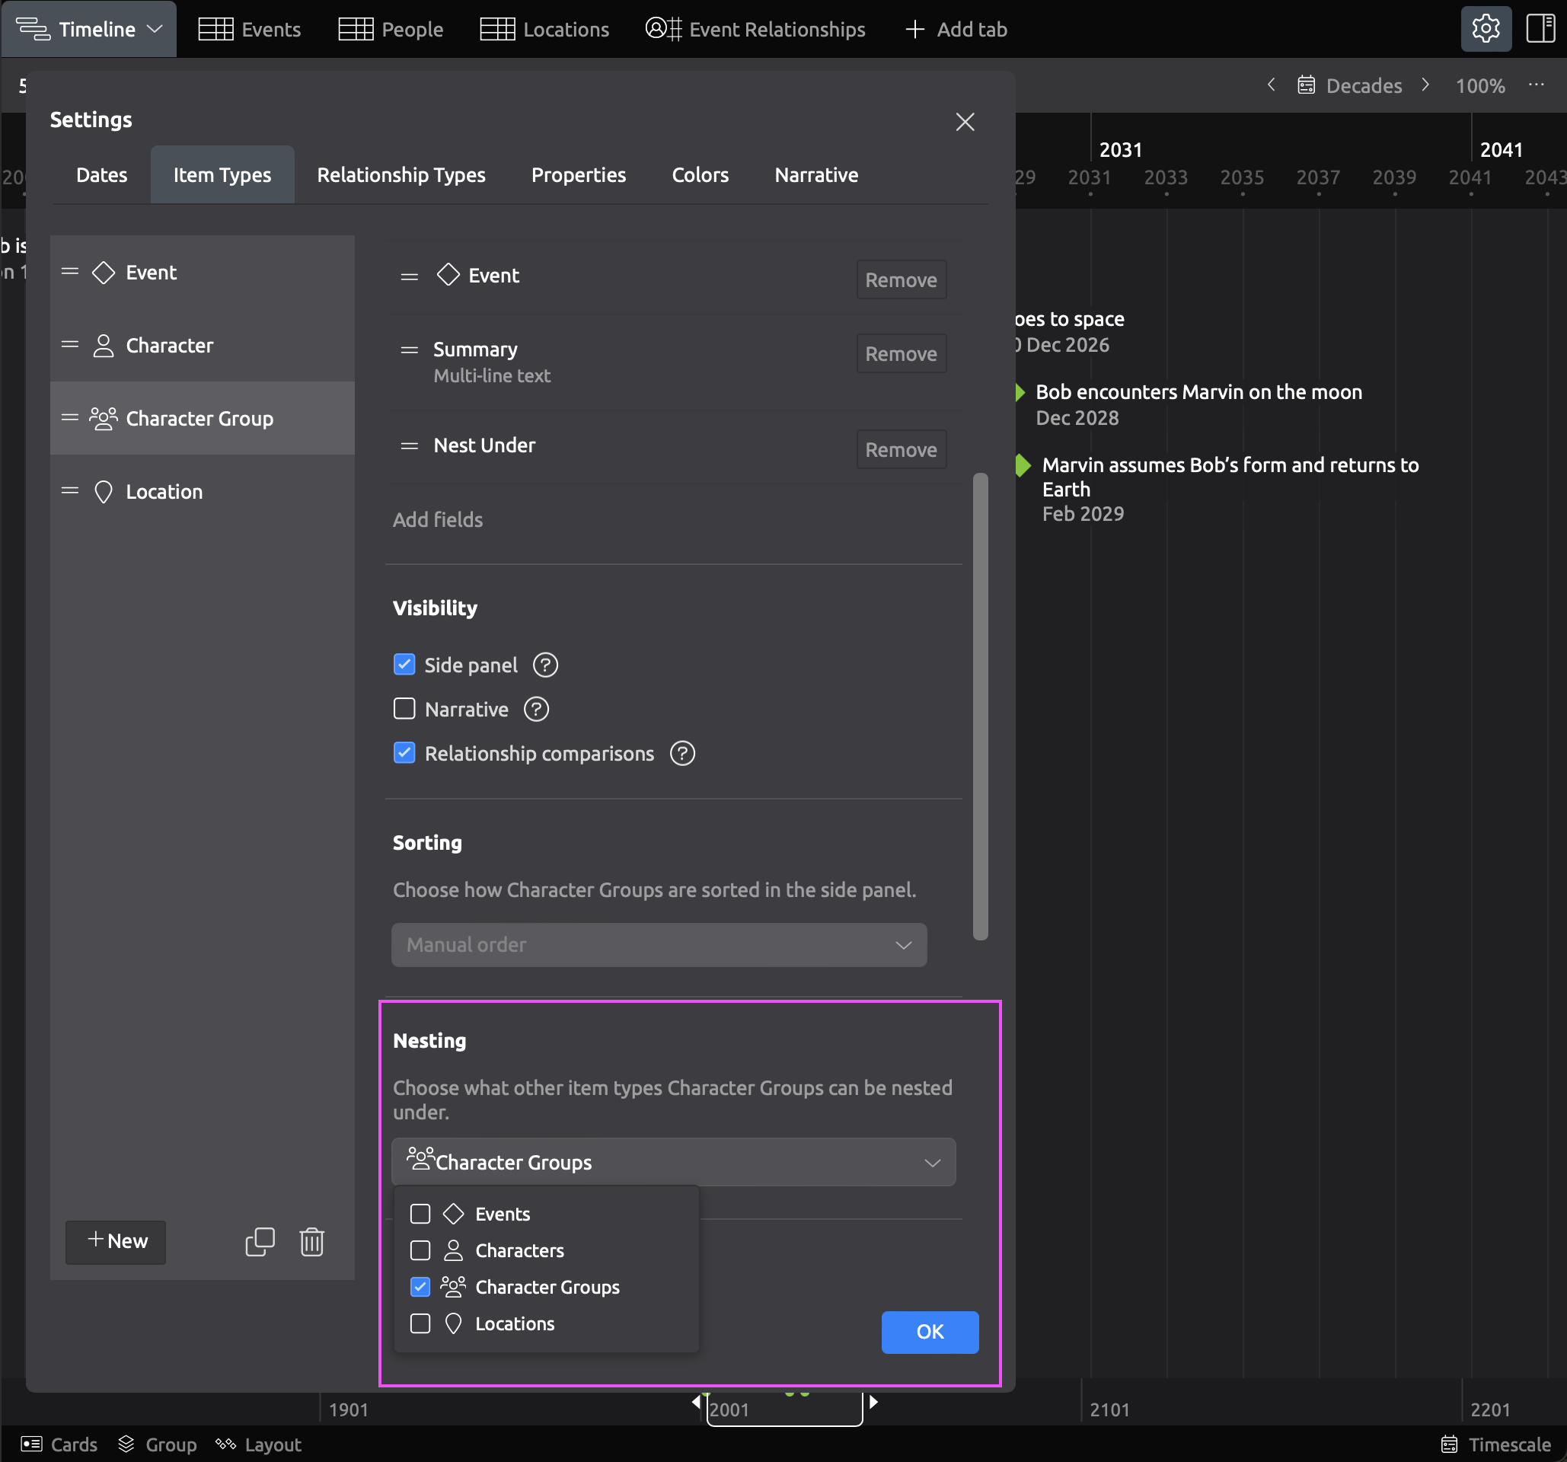Delete item type with trash icon

click(x=311, y=1241)
